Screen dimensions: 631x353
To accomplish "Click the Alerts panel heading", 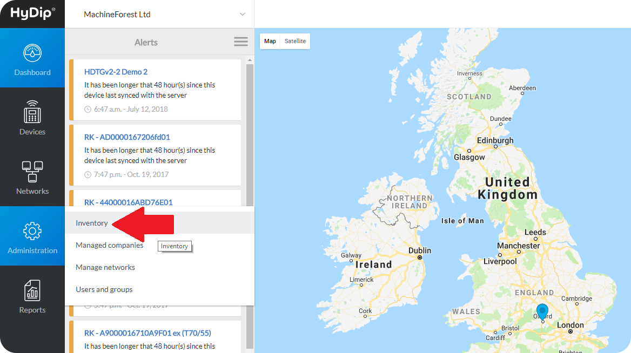I will tap(146, 42).
